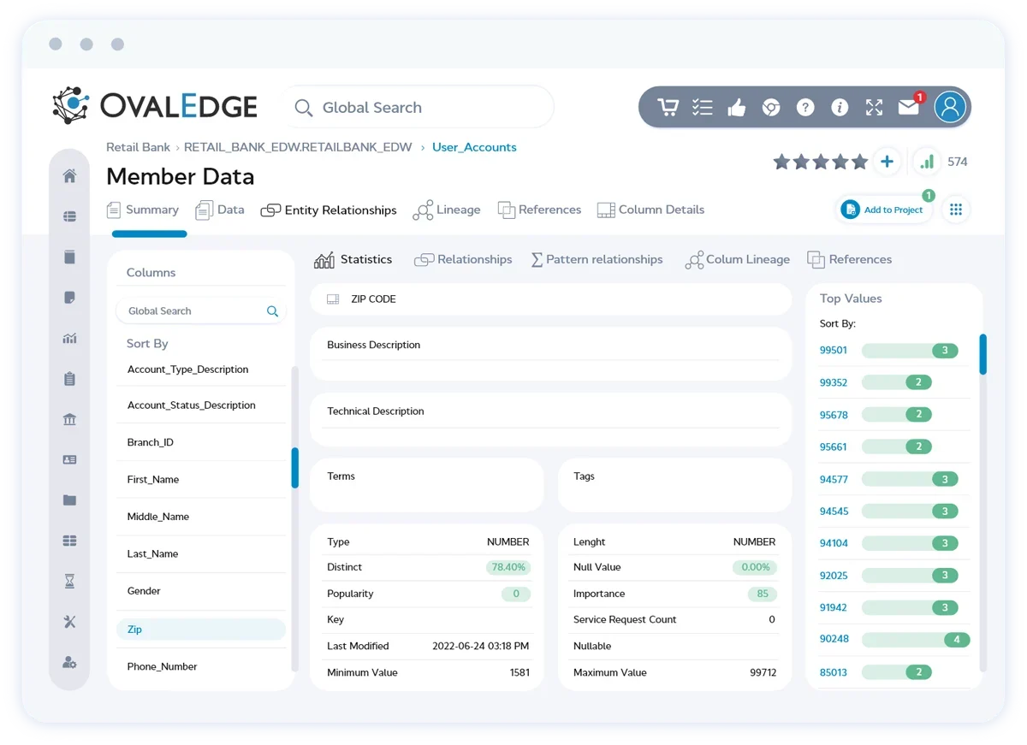This screenshot has width=1027, height=745.
Task: Open the hourglass sidebar icon
Action: click(x=70, y=581)
